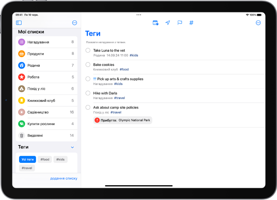The width and height of the screenshot is (277, 200).
Task: Open the Похід у ліс list
Action: pos(47,89)
